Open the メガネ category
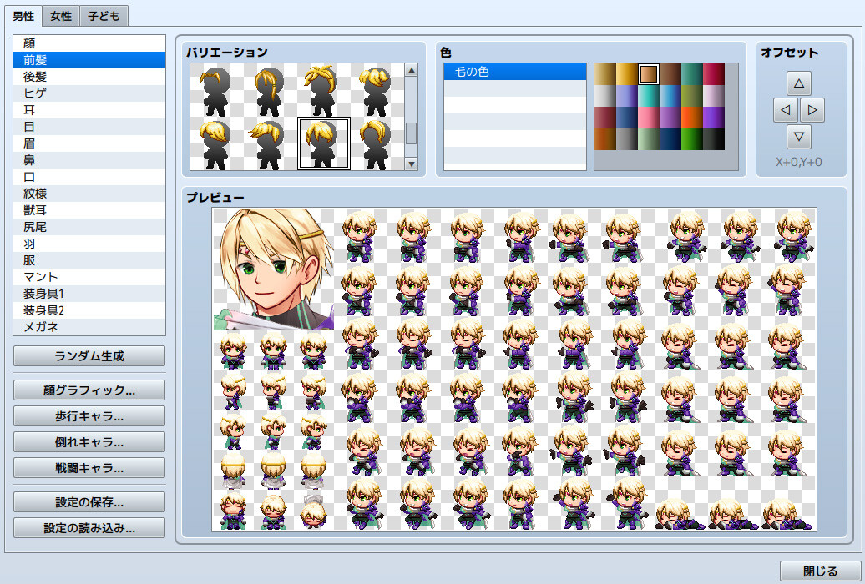Viewport: 865px width, 584px height. pos(89,326)
